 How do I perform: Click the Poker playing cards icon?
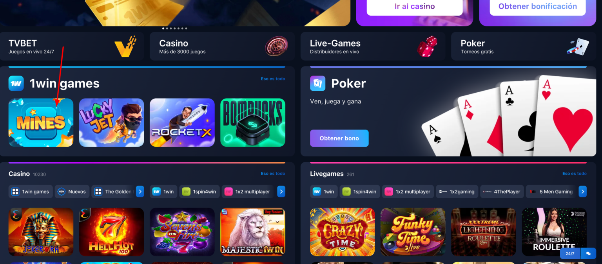click(578, 47)
